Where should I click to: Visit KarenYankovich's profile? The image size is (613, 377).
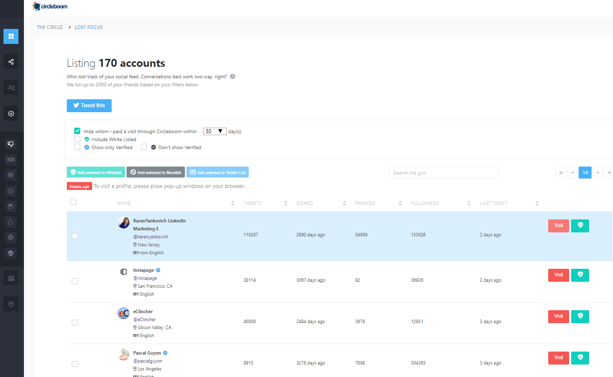(x=559, y=225)
